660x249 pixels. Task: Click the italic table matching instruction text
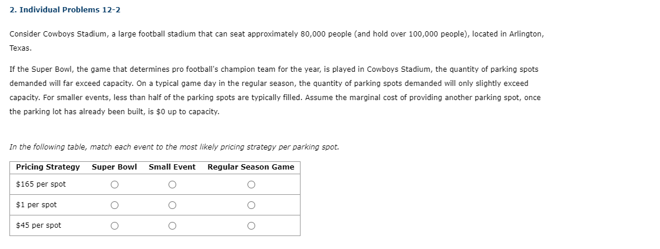(x=174, y=147)
